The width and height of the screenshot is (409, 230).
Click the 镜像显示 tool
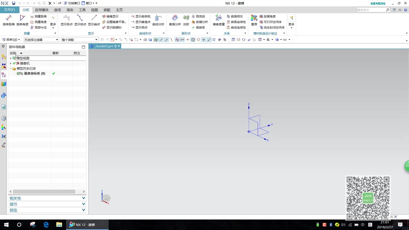pos(110,16)
